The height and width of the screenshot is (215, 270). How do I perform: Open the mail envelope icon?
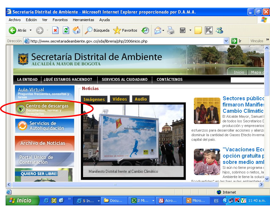coord(158,31)
